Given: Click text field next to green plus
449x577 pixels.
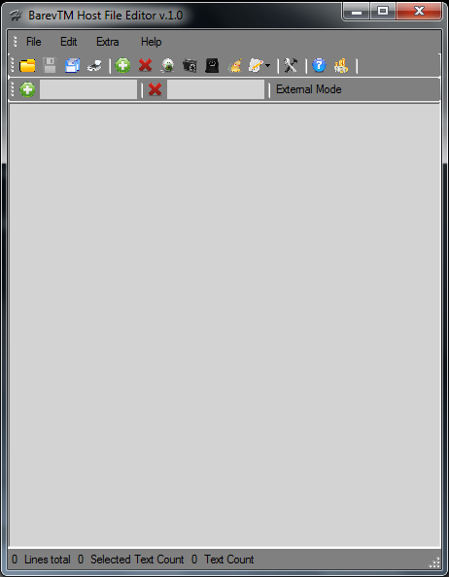Looking at the screenshot, I should [88, 89].
